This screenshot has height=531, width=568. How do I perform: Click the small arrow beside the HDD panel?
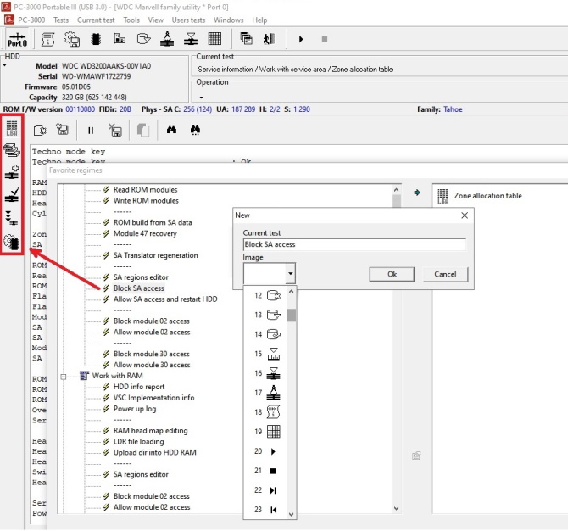click(4, 65)
